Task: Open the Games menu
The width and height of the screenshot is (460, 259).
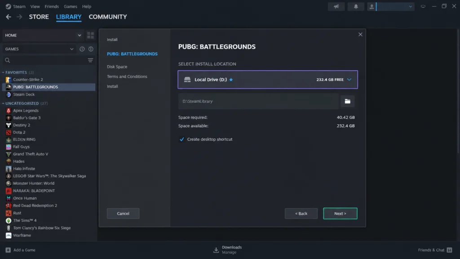Action: (x=71, y=6)
